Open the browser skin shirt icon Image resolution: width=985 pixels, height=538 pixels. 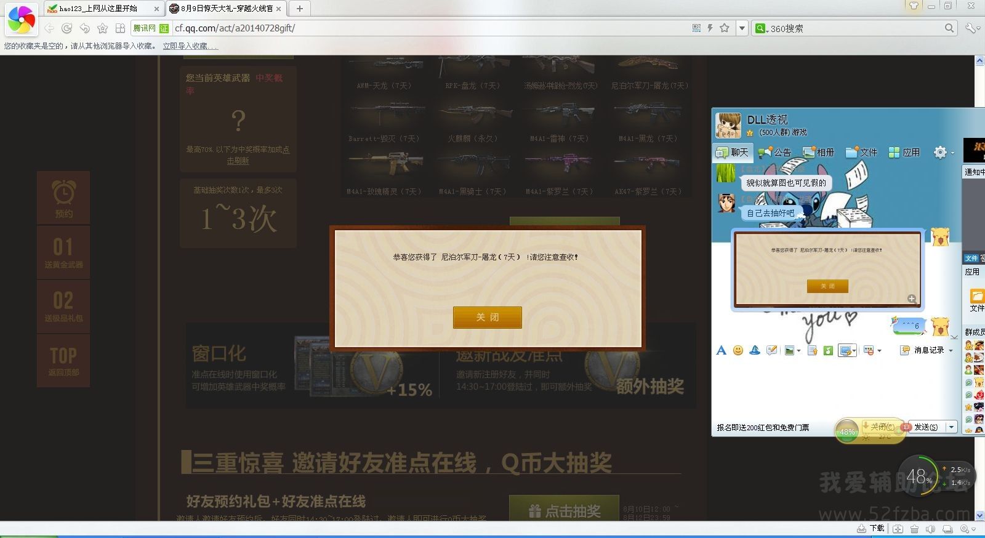pos(914,6)
